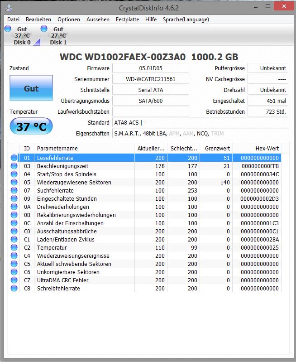Click the status orb for UltraDMA CRC Fehler
Viewport: 296px width, 362px height.
[14, 280]
